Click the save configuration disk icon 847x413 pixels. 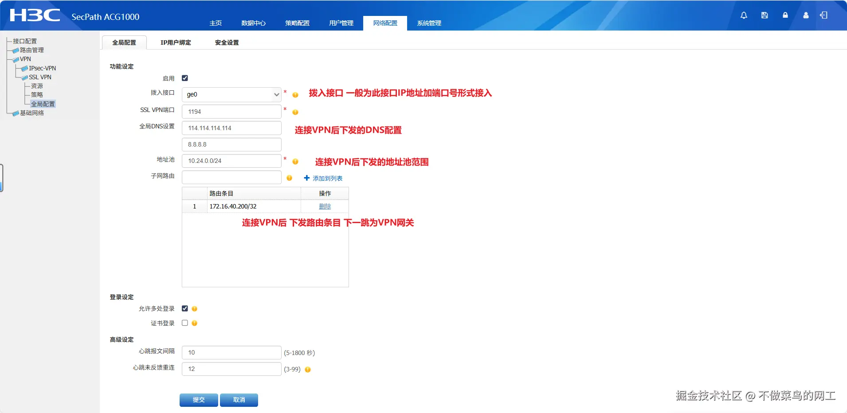(765, 15)
